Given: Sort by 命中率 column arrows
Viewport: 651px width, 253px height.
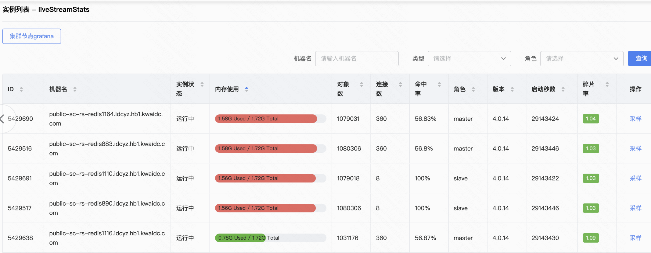Looking at the screenshot, I should coord(439,85).
